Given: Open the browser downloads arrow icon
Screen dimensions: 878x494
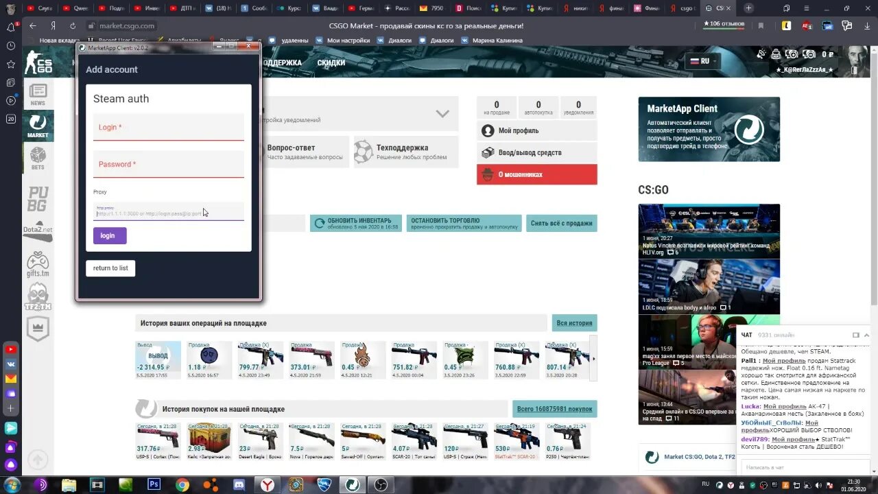Looking at the screenshot, I should tap(866, 26).
